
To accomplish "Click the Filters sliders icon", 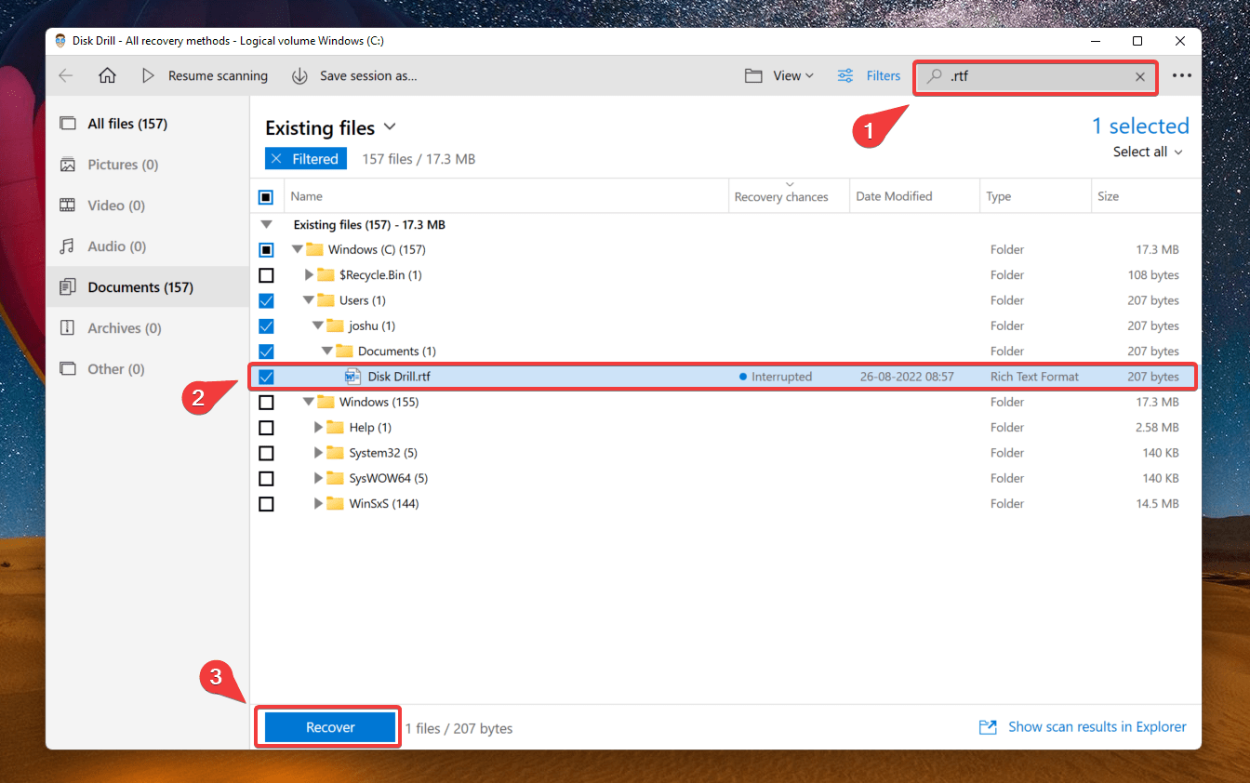I will pos(845,76).
